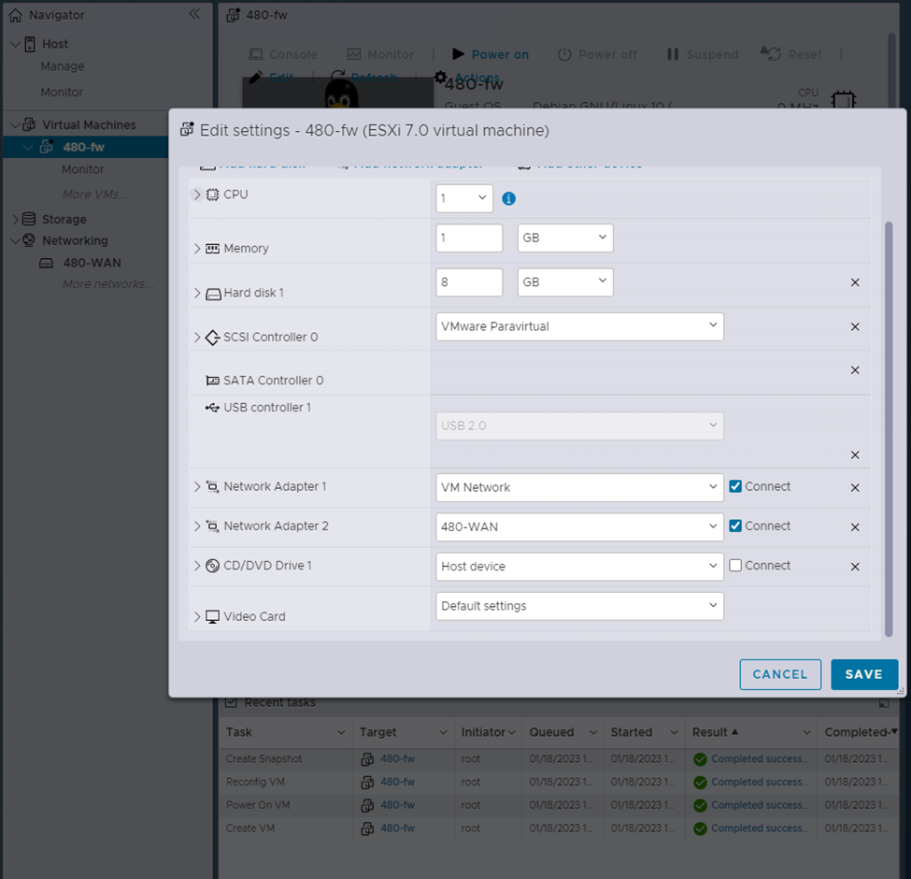
Task: Collapse the Host tree node
Action: [x=15, y=44]
